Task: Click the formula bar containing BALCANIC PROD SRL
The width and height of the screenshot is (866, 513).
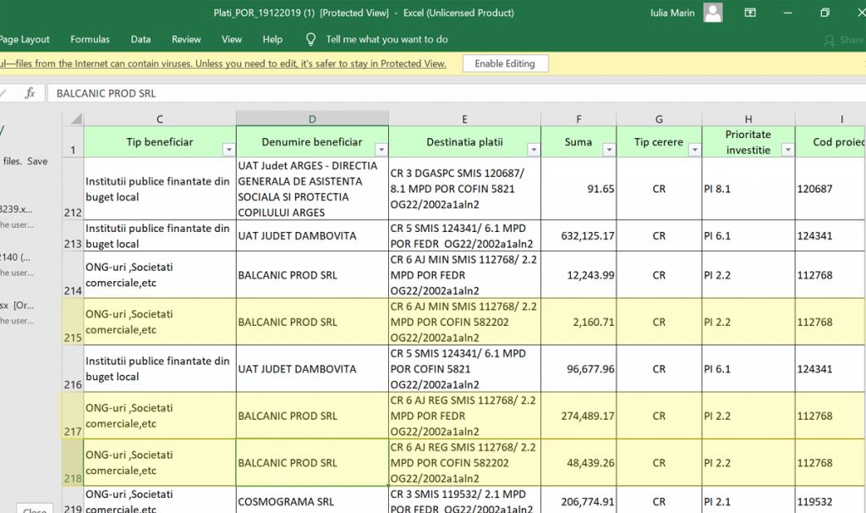Action: point(456,93)
